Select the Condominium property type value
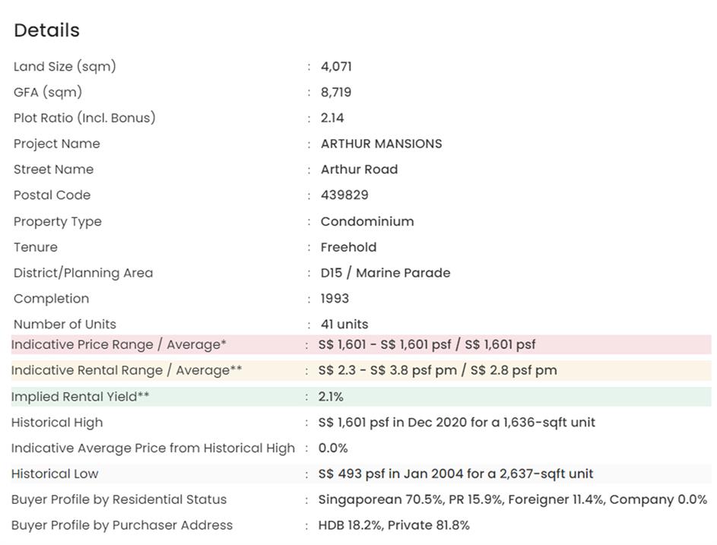Viewport: 717px width, 545px height. 367,222
